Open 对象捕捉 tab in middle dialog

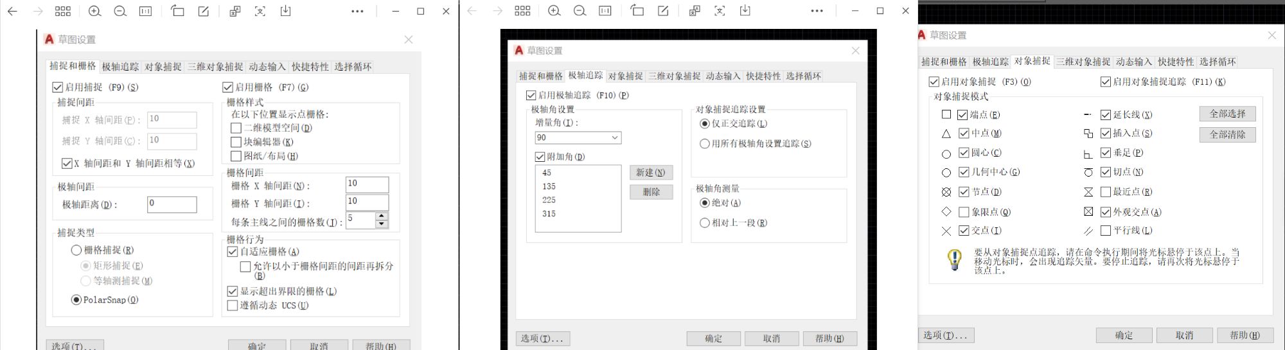click(x=626, y=76)
